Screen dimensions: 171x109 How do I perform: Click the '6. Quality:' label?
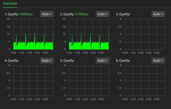[x=123, y=60]
